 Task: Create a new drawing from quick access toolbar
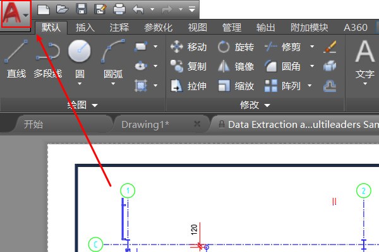point(44,9)
